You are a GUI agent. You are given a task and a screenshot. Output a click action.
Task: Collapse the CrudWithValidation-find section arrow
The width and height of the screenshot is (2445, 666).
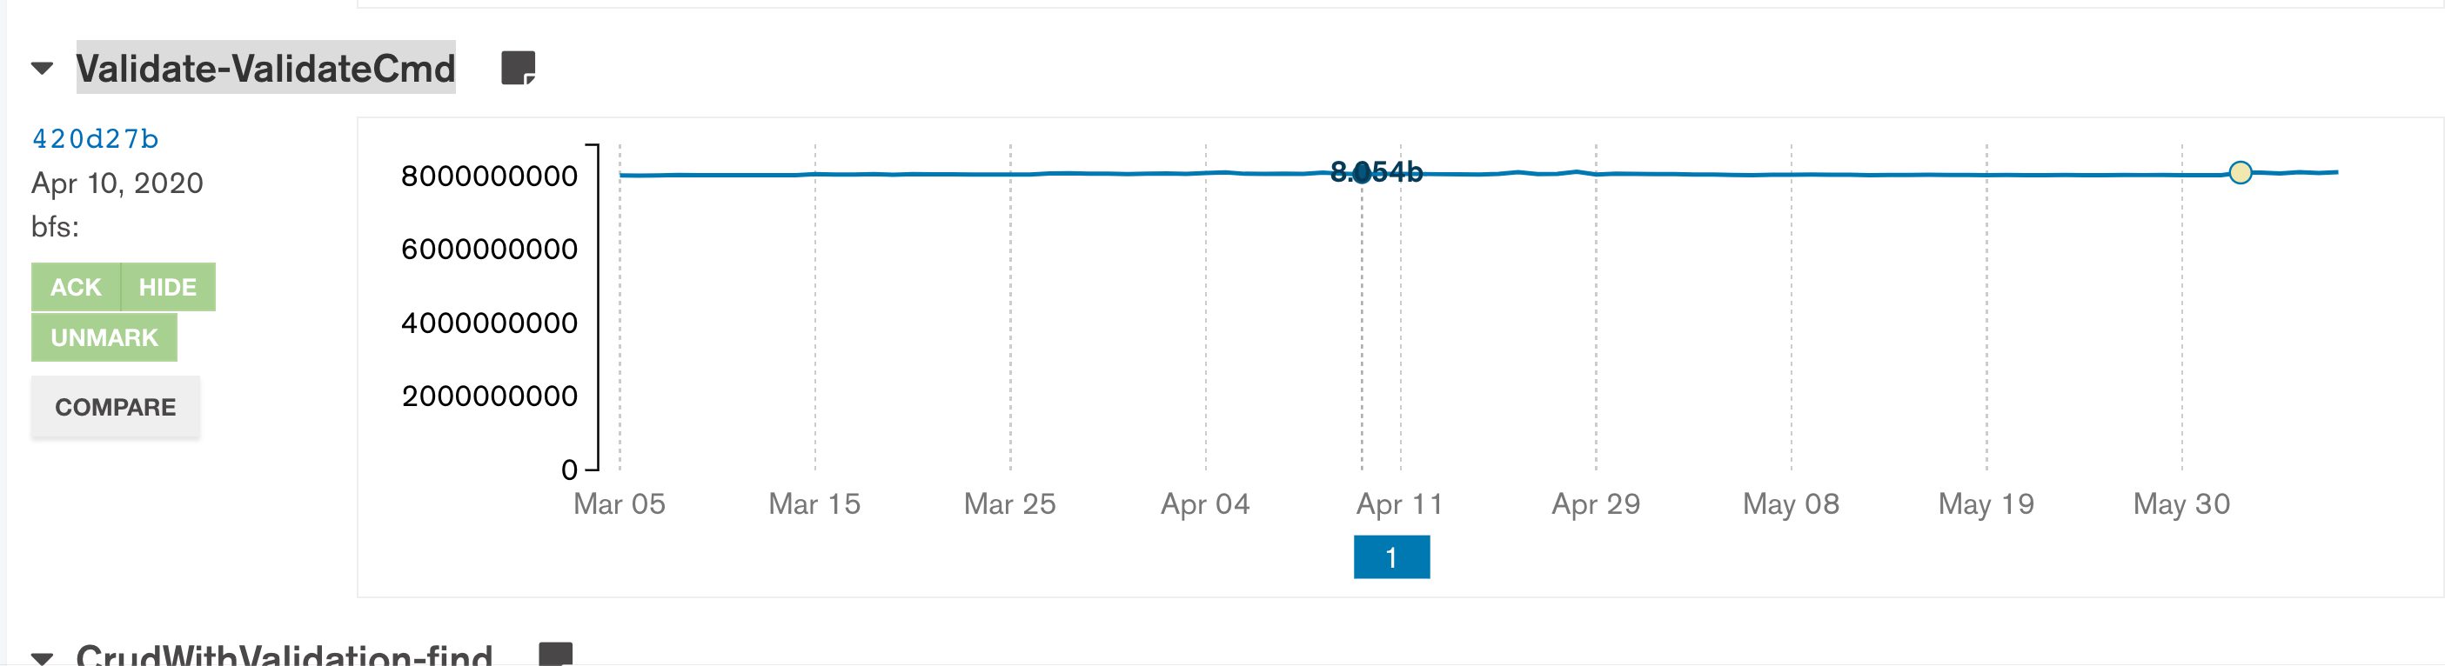(x=42, y=657)
